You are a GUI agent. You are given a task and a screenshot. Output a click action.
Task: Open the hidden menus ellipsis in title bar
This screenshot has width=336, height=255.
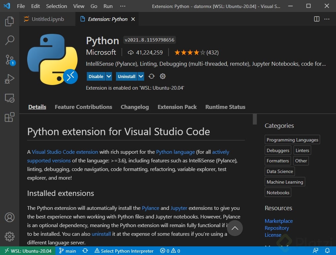pos(123,6)
